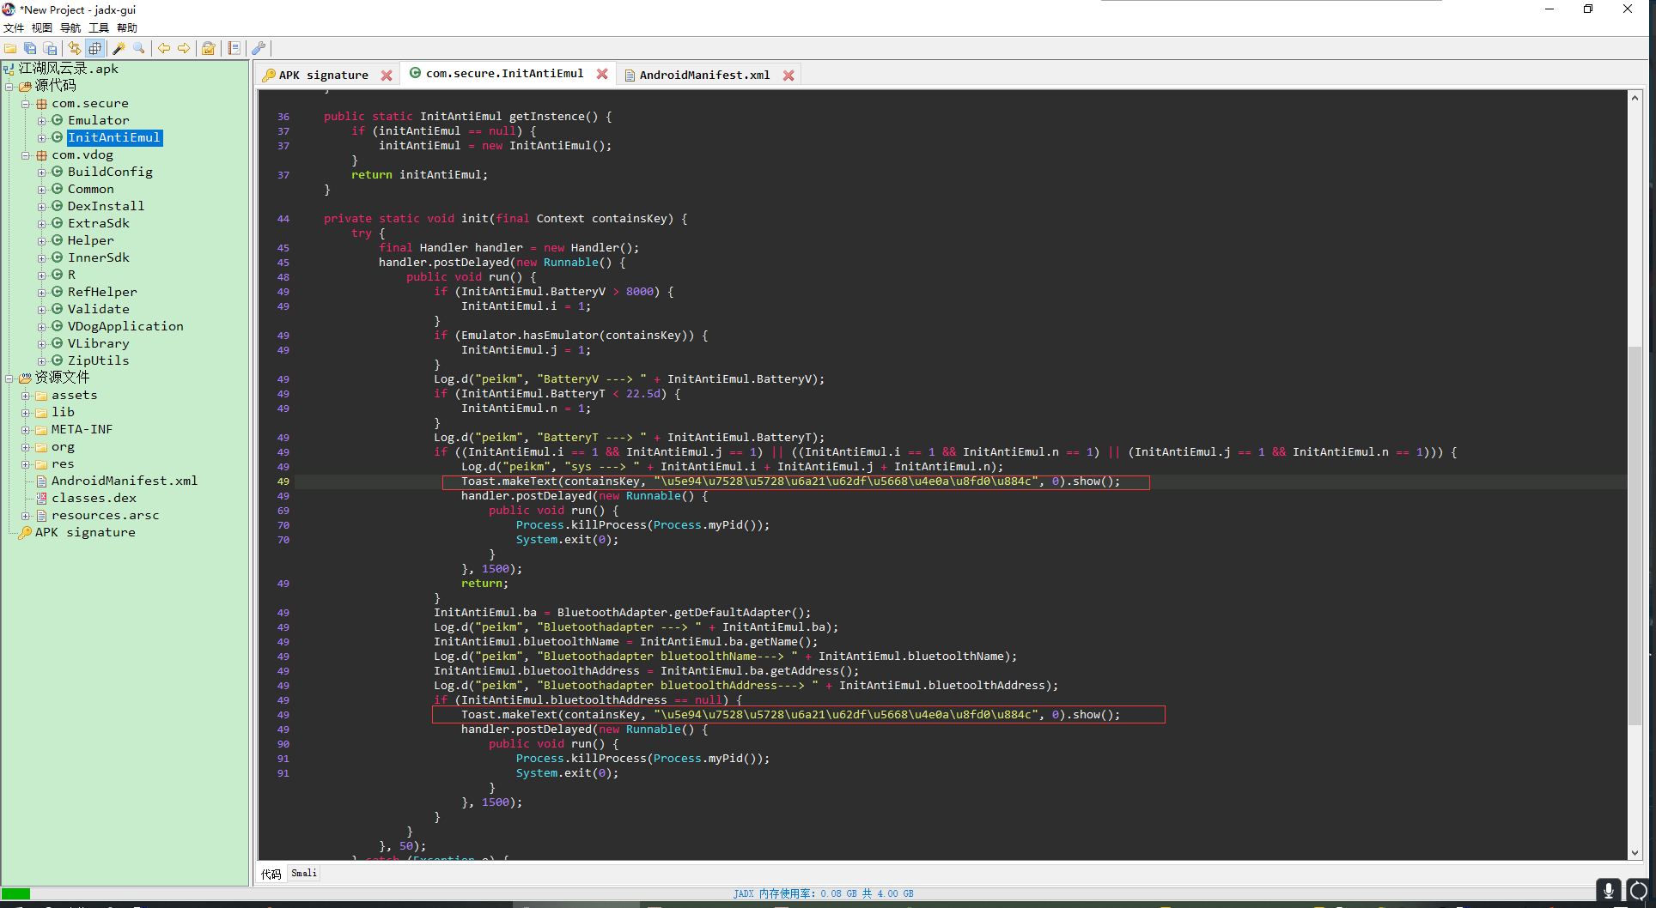Viewport: 1656px width, 908px height.
Task: Switch to the 代码 view tab
Action: (x=271, y=874)
